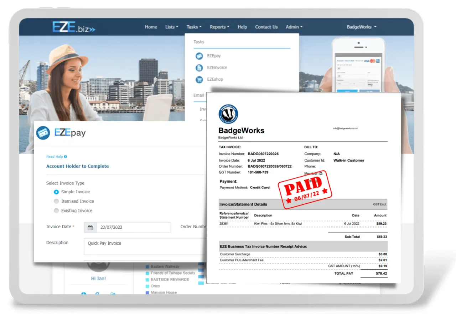Open Help in the navbar

pos(242,27)
